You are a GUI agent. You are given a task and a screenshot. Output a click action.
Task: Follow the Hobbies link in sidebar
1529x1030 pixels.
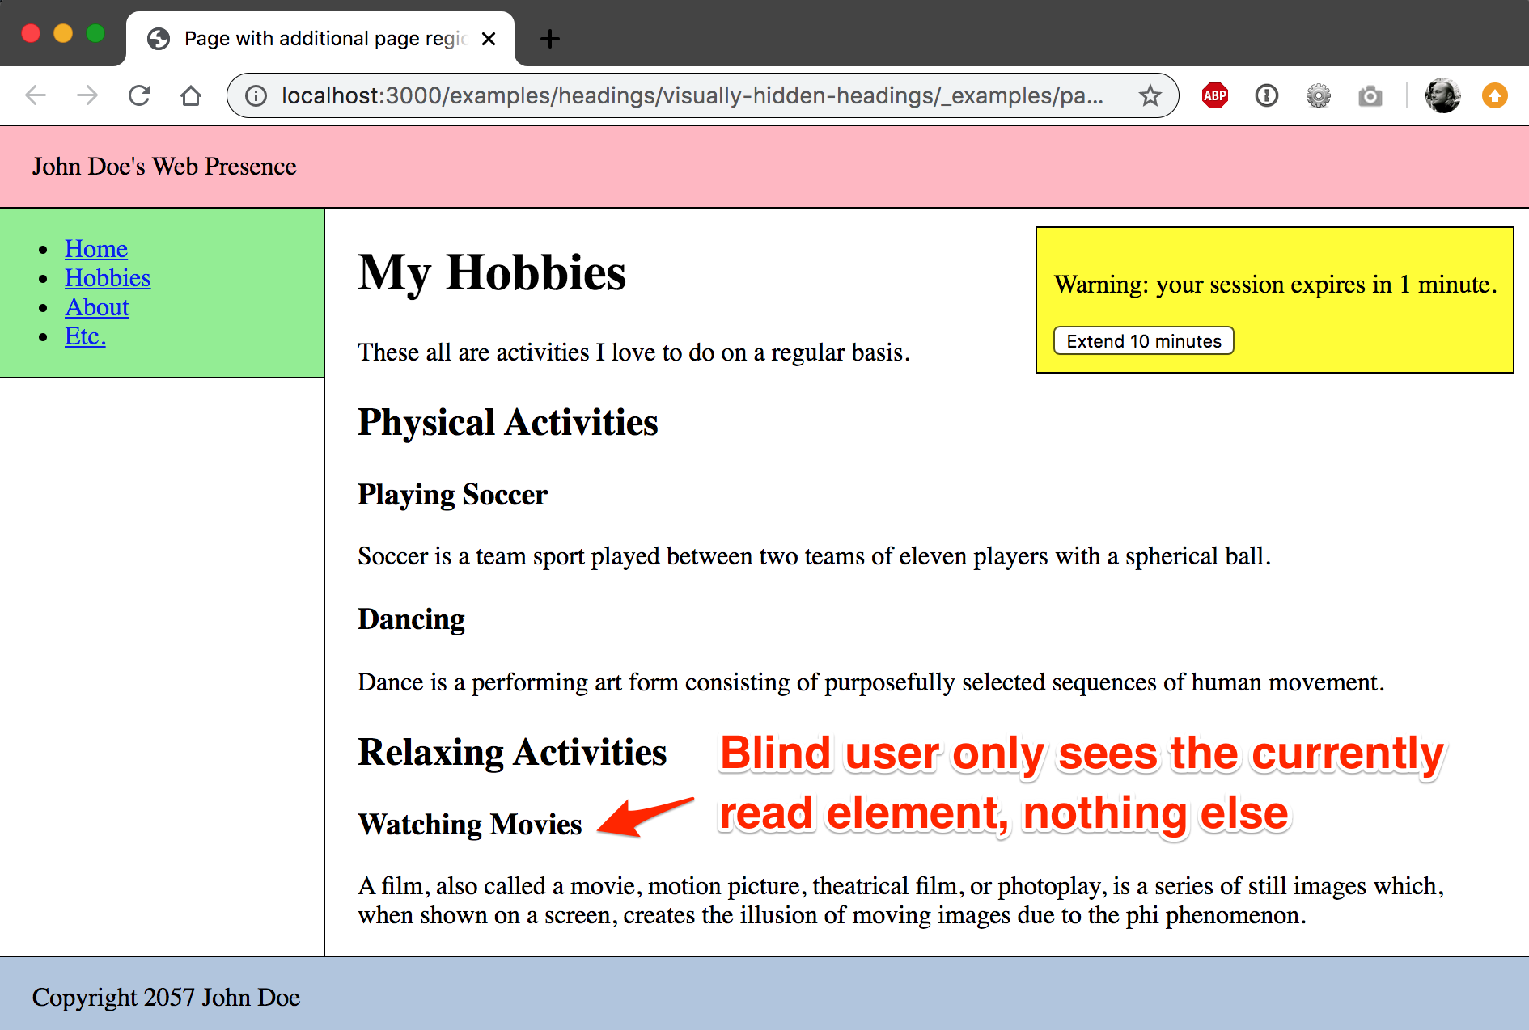click(108, 278)
